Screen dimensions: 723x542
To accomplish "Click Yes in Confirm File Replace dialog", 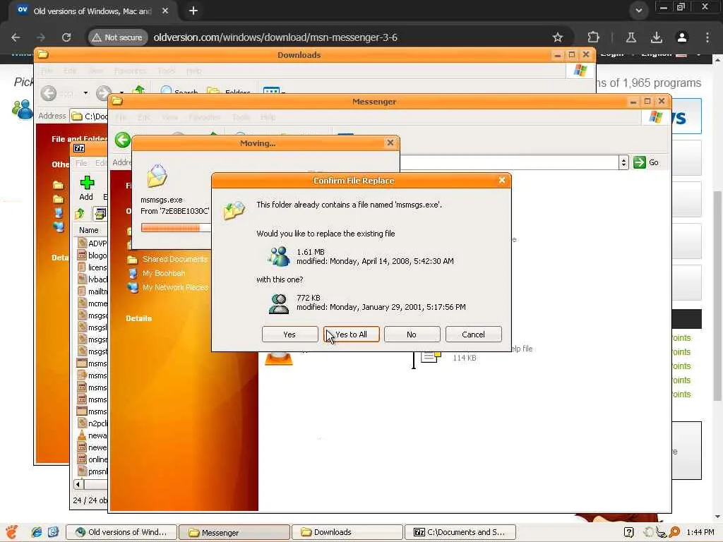I will (289, 334).
